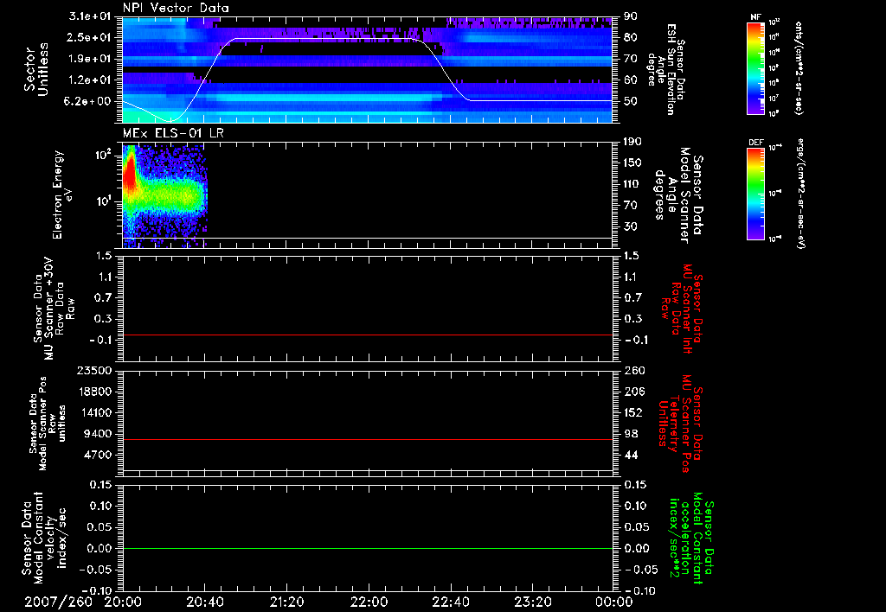Click the white sun elevation curve plateau
This screenshot has width=886, height=612.
(325, 38)
